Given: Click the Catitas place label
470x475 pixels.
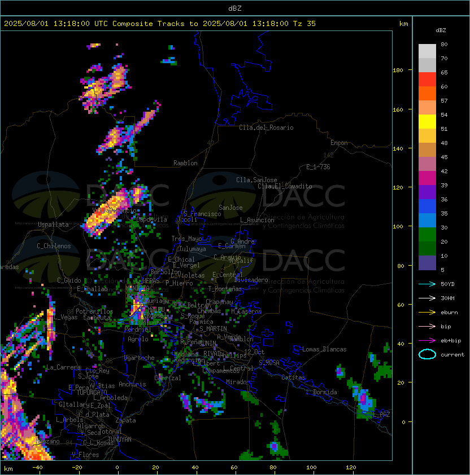Looking at the screenshot, I should 293,377.
